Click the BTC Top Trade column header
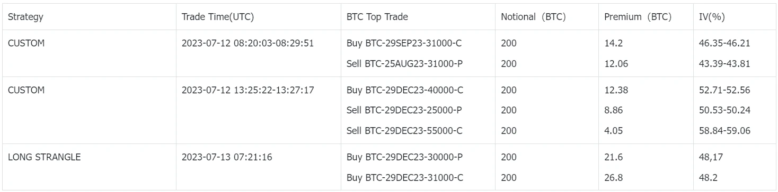The height and width of the screenshot is (192, 778). pos(377,17)
